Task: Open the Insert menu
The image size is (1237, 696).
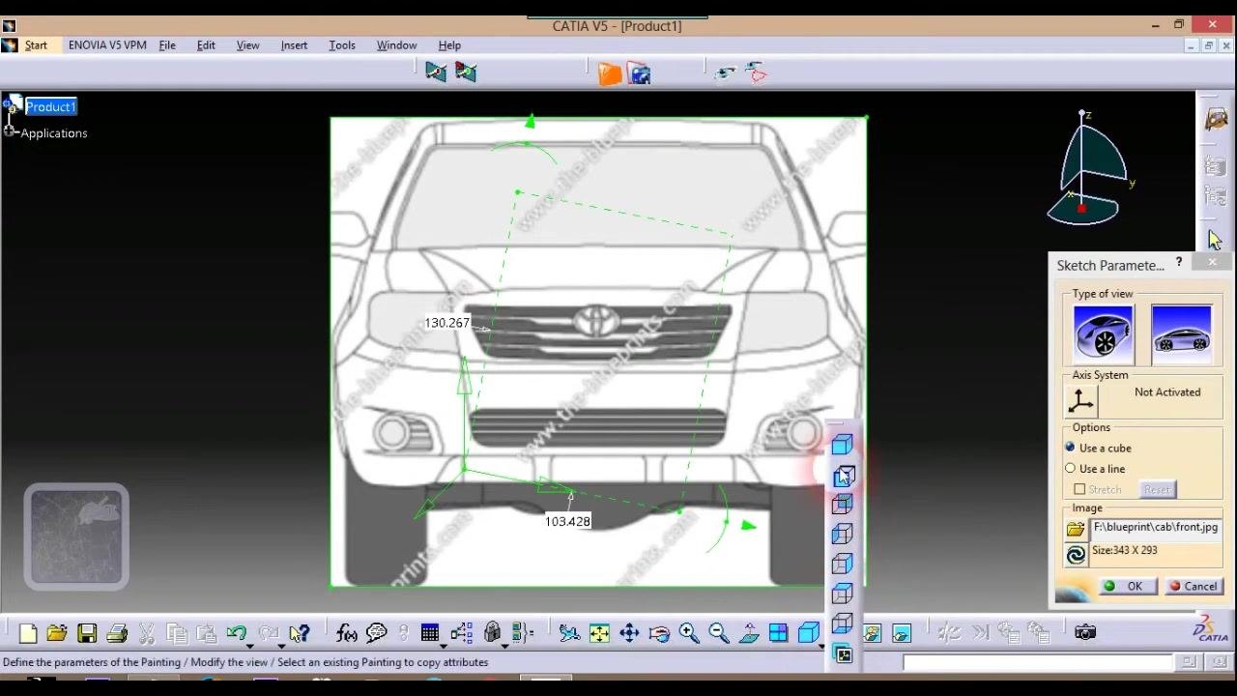Action: (294, 45)
